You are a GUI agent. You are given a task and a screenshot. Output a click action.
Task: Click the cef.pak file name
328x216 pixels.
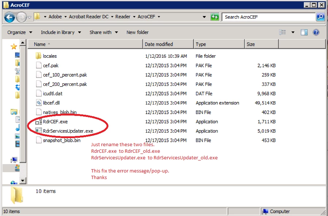(x=51, y=65)
